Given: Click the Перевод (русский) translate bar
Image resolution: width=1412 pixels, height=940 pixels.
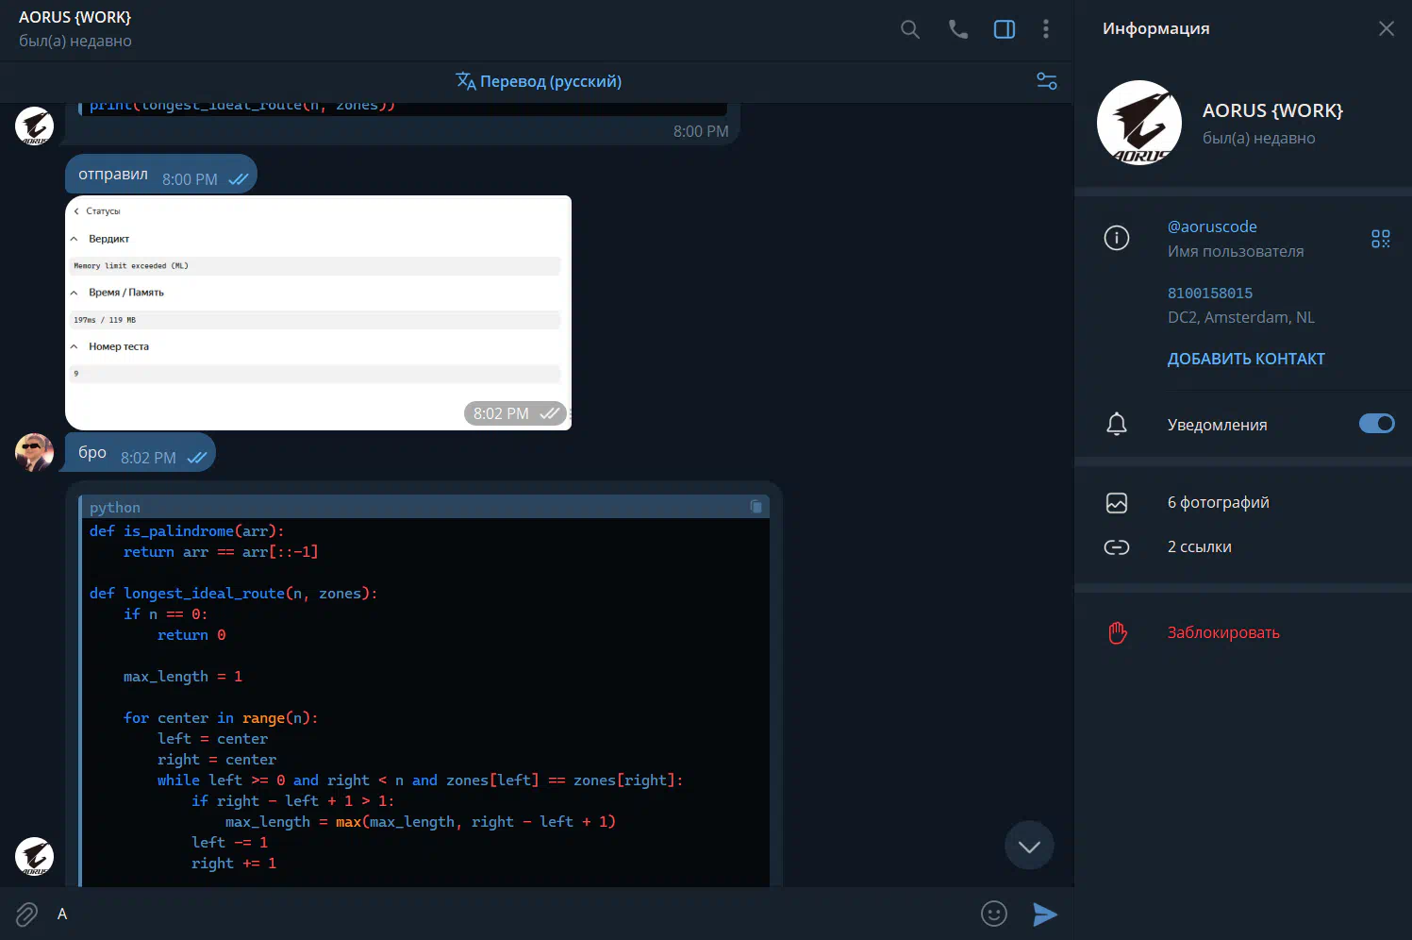Looking at the screenshot, I should pyautogui.click(x=539, y=81).
